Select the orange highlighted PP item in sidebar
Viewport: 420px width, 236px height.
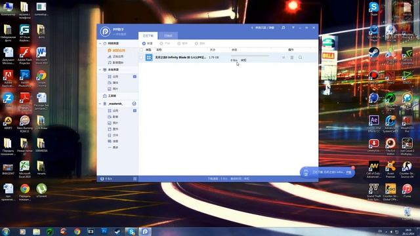(117, 50)
